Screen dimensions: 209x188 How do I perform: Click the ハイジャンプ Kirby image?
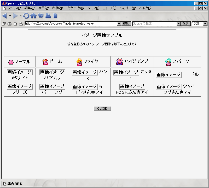point(119,62)
